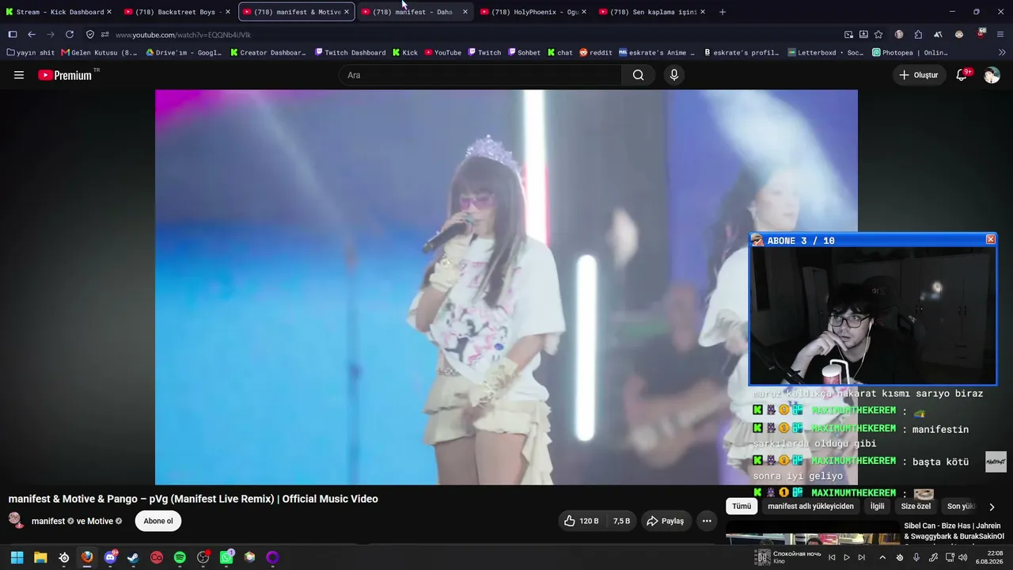1013x570 pixels.
Task: Open OBS Studio from the taskbar
Action: pyautogui.click(x=203, y=557)
